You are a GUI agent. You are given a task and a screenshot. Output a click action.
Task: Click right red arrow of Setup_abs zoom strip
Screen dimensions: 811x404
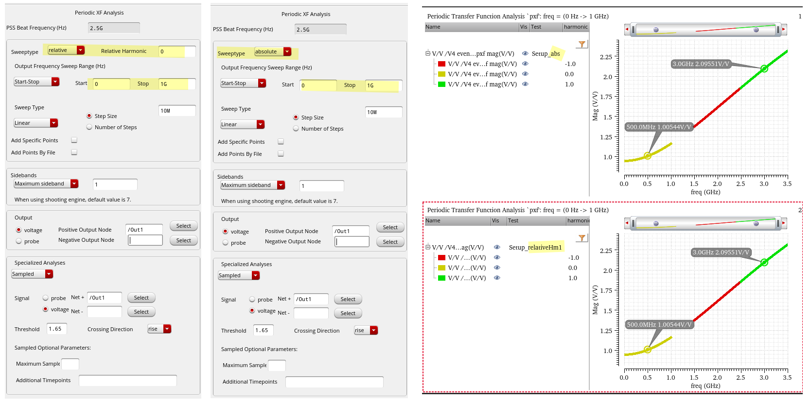pyautogui.click(x=784, y=30)
